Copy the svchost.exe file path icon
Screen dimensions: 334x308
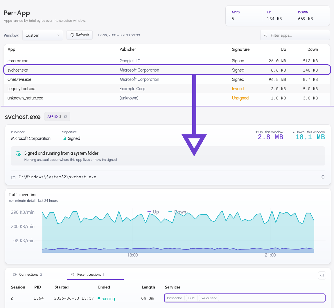(x=323, y=177)
